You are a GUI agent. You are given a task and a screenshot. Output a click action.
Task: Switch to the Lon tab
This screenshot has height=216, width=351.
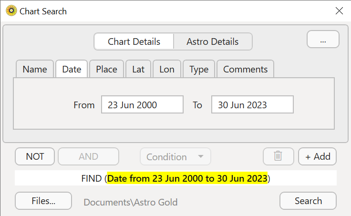click(167, 69)
